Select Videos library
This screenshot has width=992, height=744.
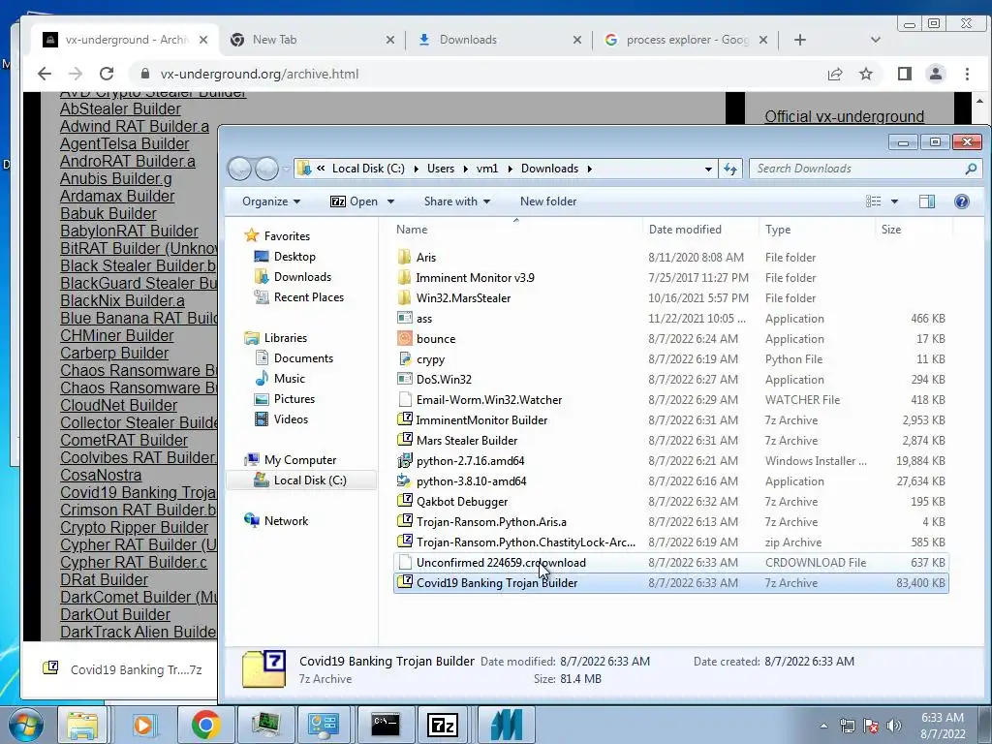click(x=291, y=418)
